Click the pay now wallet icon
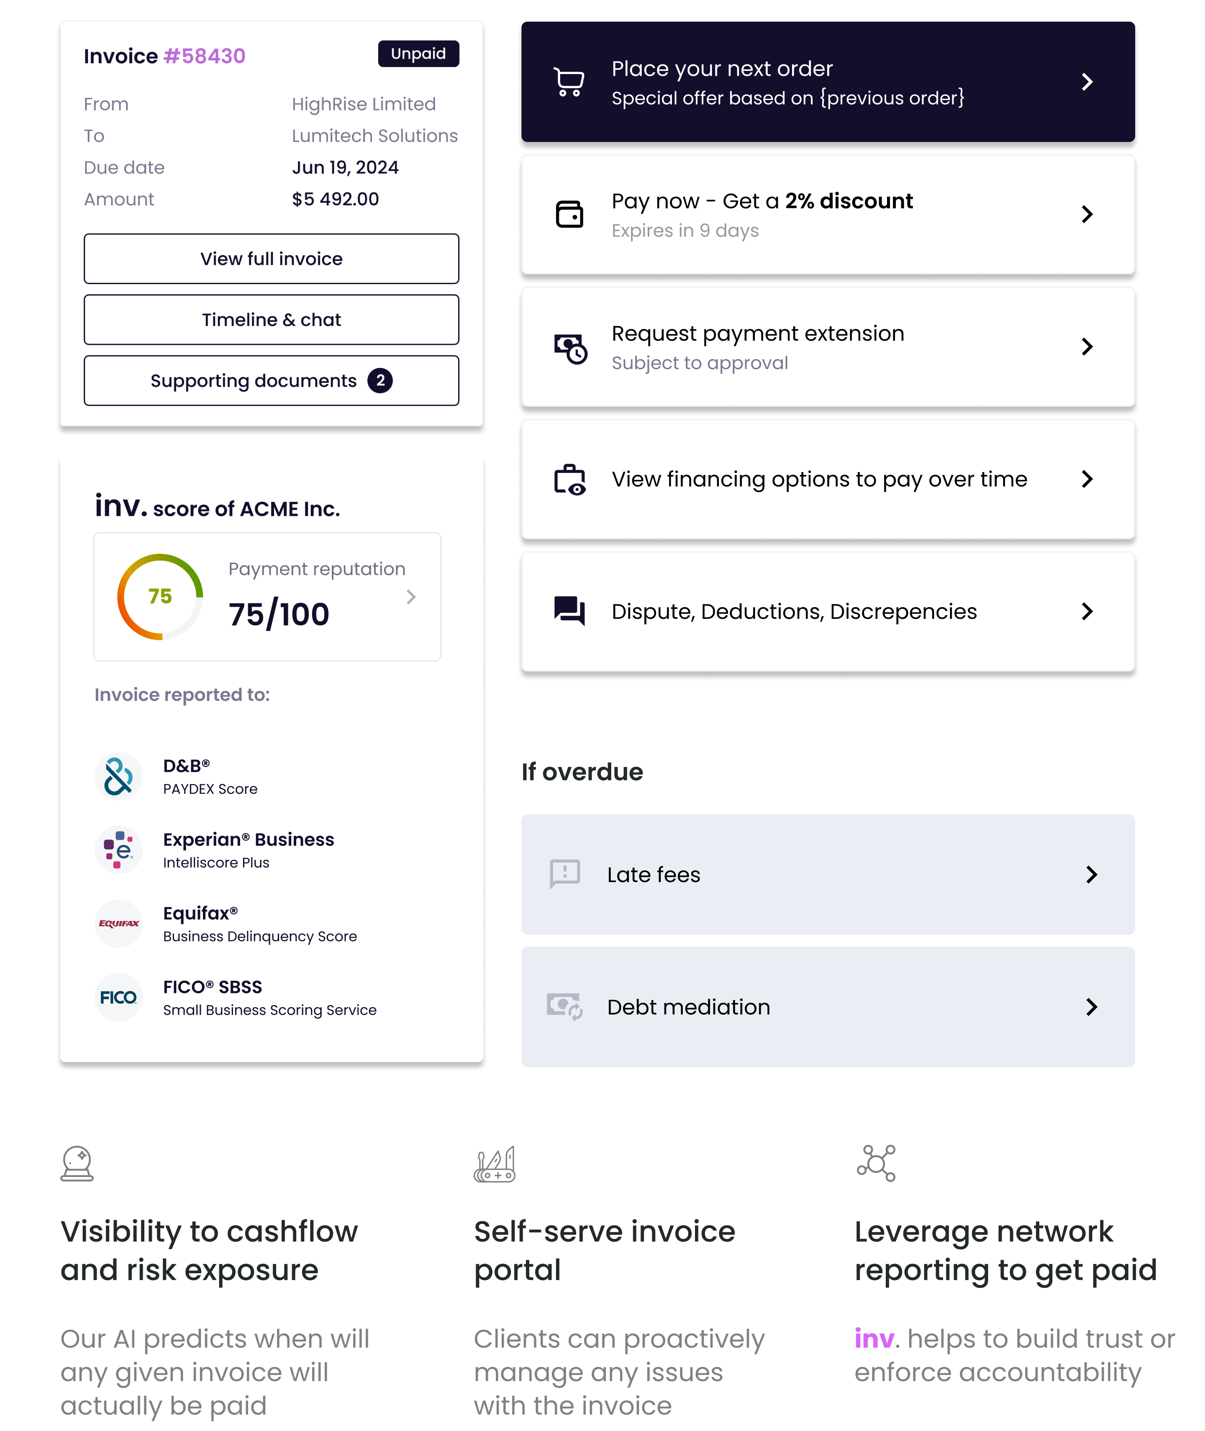The width and height of the screenshot is (1205, 1431). click(569, 214)
